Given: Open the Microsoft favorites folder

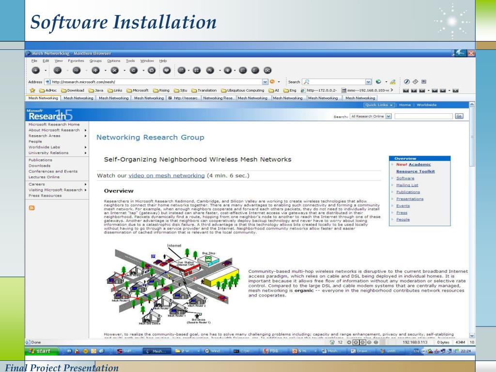Looking at the screenshot, I should point(137,91).
